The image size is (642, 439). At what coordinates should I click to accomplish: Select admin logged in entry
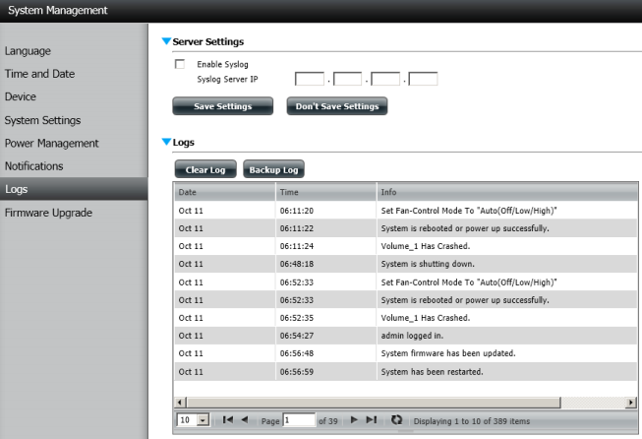(x=406, y=336)
